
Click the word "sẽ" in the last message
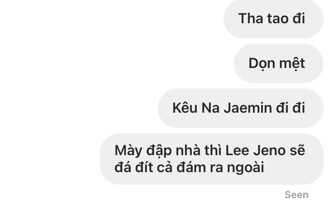pyautogui.click(x=297, y=150)
